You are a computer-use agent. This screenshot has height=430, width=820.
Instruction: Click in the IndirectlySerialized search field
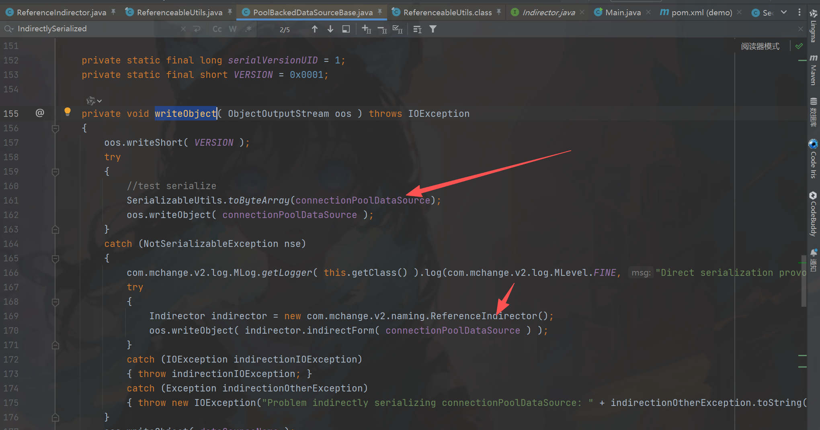96,29
